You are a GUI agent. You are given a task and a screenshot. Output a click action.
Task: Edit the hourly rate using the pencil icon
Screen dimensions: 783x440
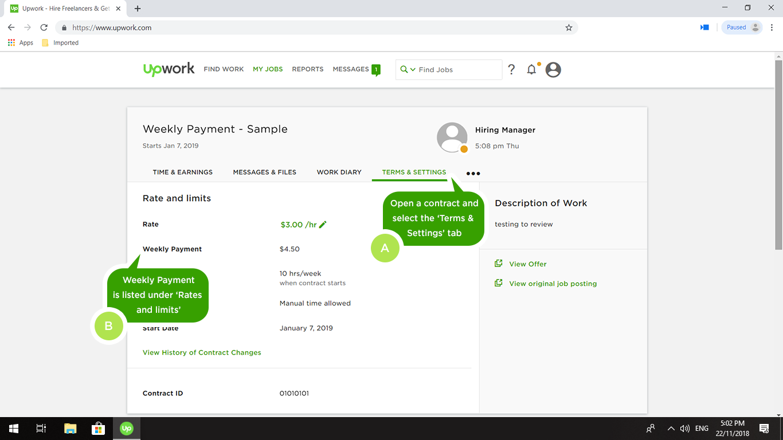click(322, 225)
